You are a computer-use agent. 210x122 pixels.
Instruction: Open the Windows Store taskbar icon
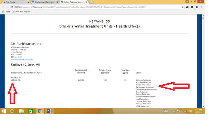pos(31,111)
